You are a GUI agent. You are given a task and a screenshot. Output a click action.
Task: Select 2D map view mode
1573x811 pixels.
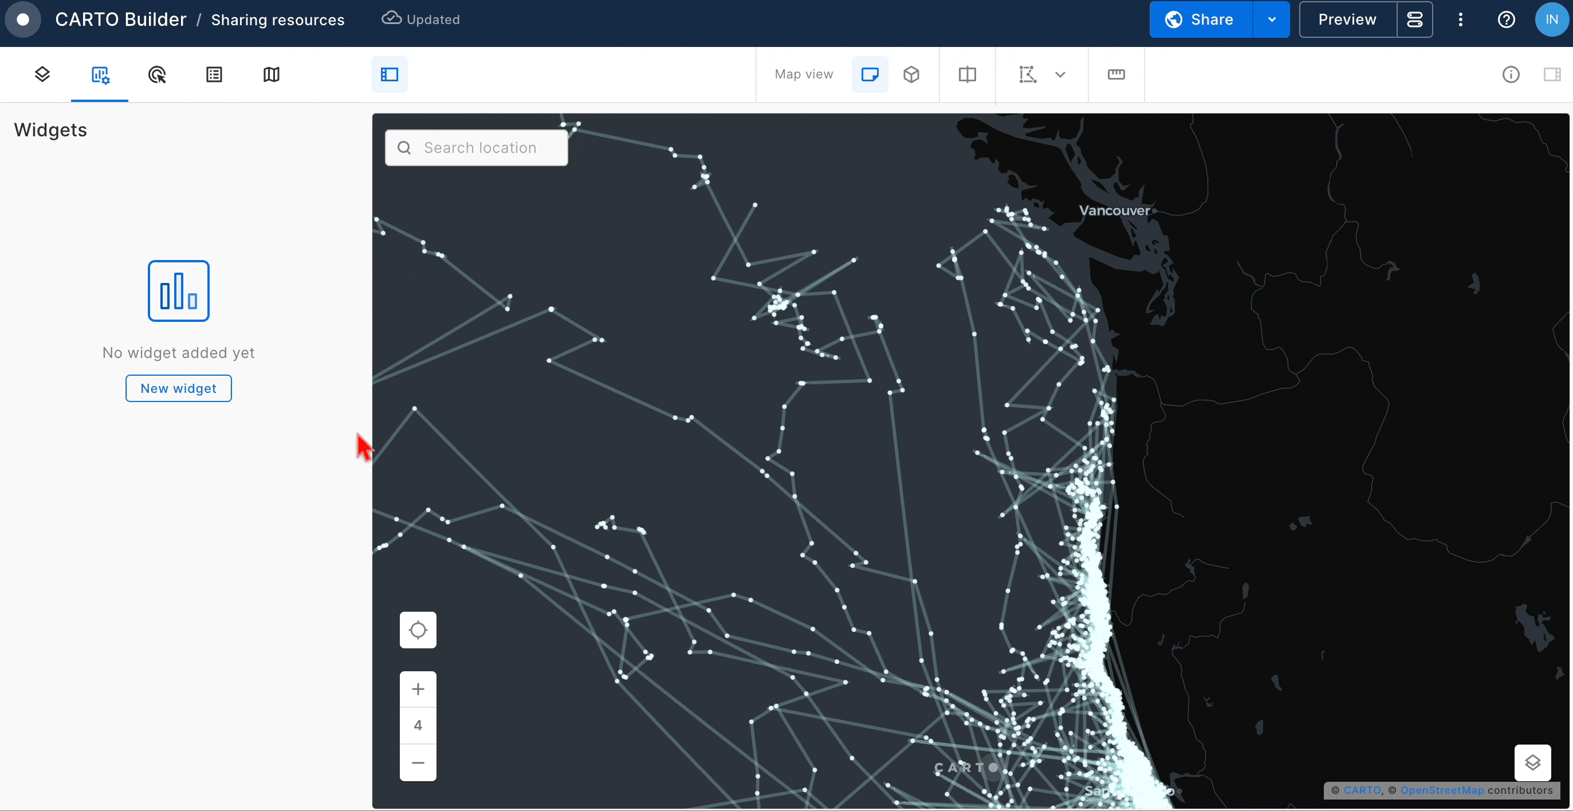tap(870, 74)
